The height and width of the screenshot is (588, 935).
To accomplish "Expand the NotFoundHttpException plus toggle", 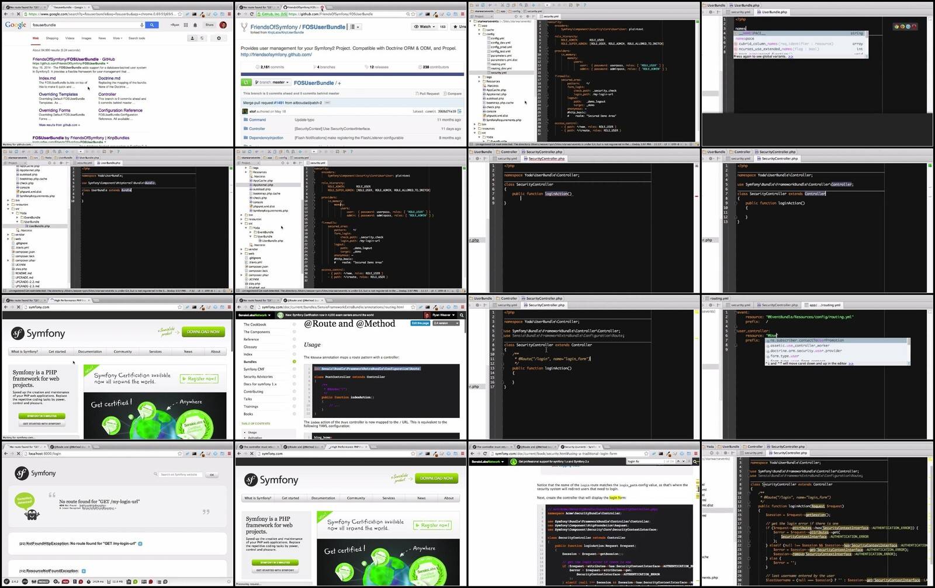I will pos(140,544).
